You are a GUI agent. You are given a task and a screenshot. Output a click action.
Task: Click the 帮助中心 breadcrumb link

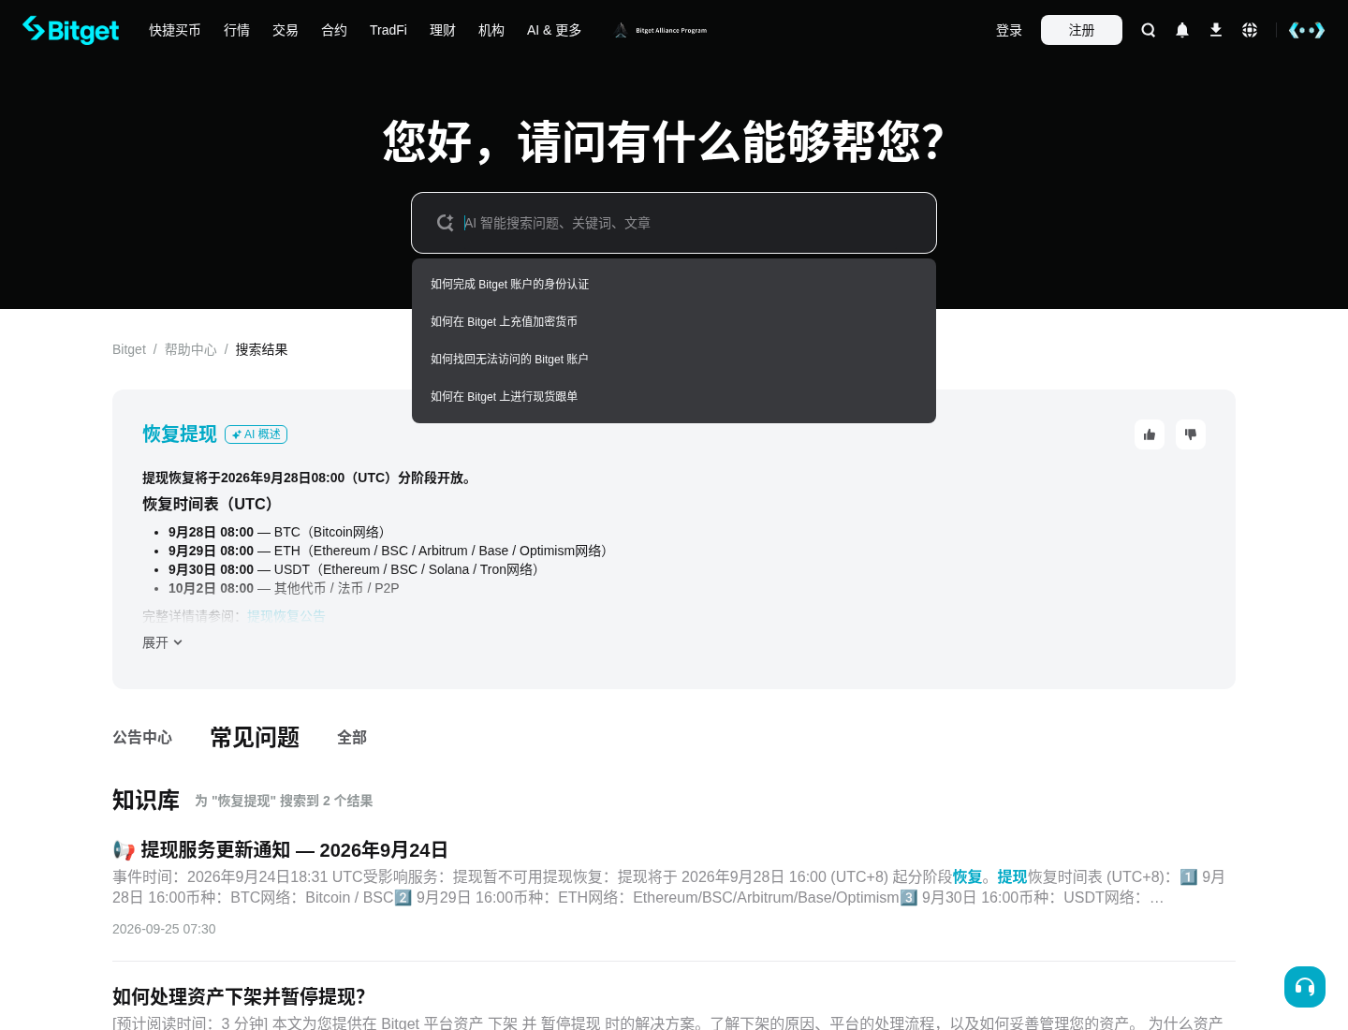[x=191, y=349]
